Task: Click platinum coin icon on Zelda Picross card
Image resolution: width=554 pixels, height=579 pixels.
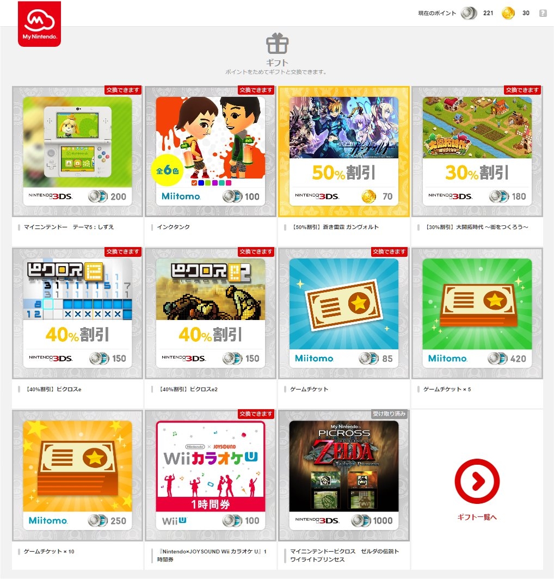Action: (360, 521)
